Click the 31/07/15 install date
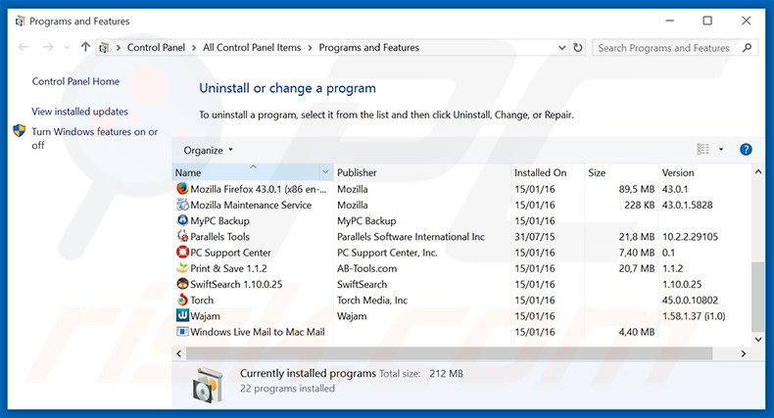774x418 pixels. click(x=535, y=237)
